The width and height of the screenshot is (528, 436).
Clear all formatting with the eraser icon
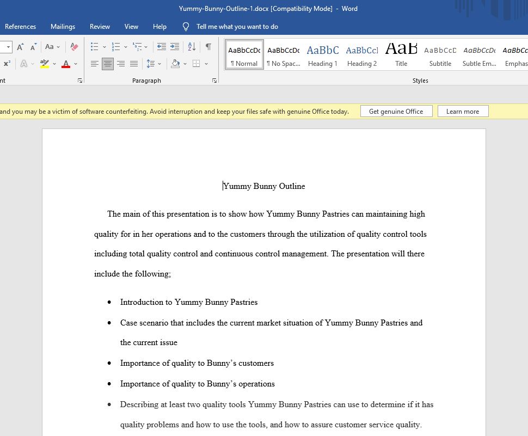coord(74,47)
